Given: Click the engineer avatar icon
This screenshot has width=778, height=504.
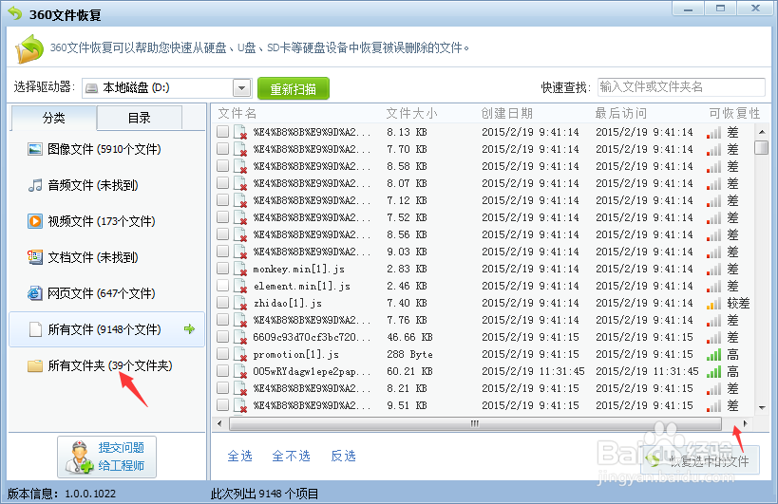Looking at the screenshot, I should (x=79, y=457).
